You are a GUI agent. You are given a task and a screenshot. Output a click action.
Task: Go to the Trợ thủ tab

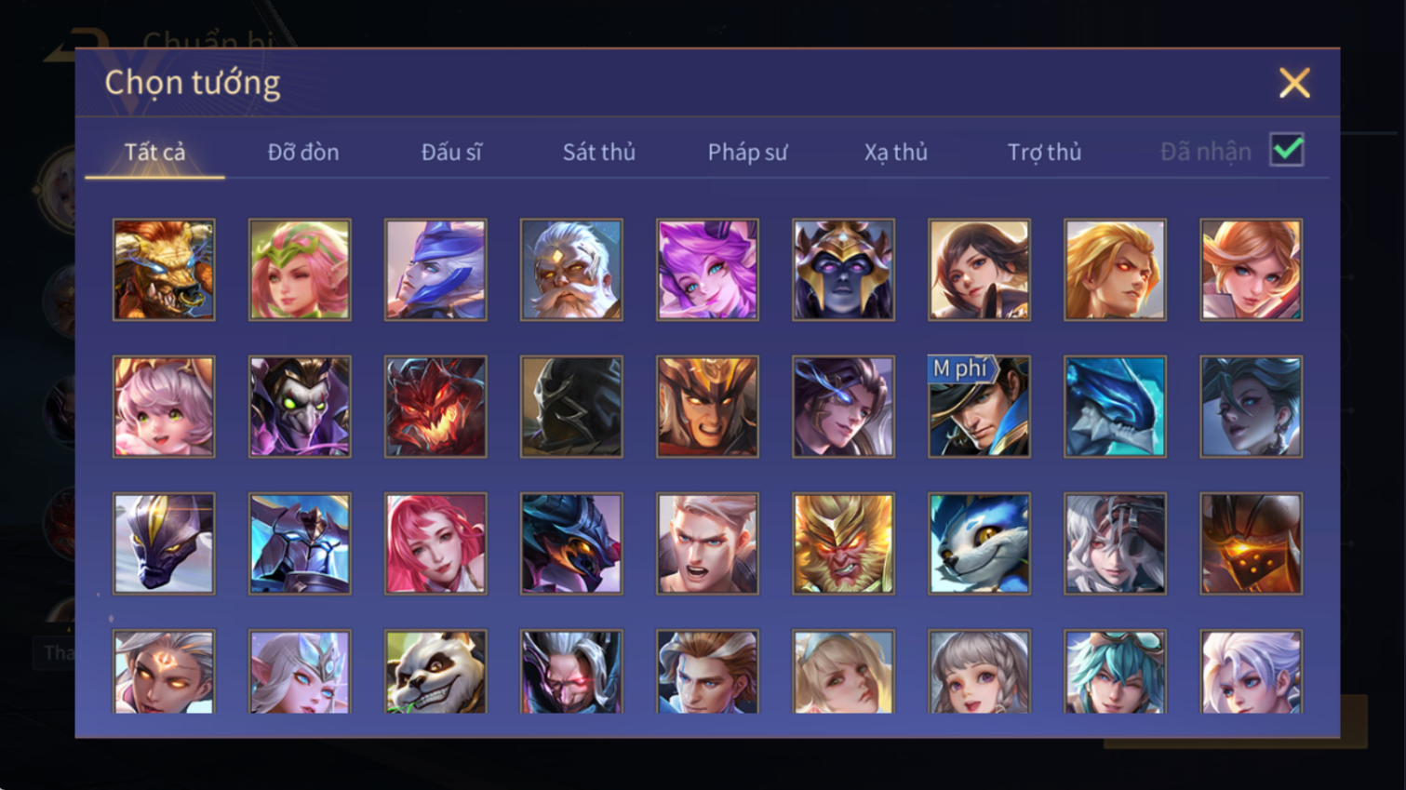coord(1044,152)
